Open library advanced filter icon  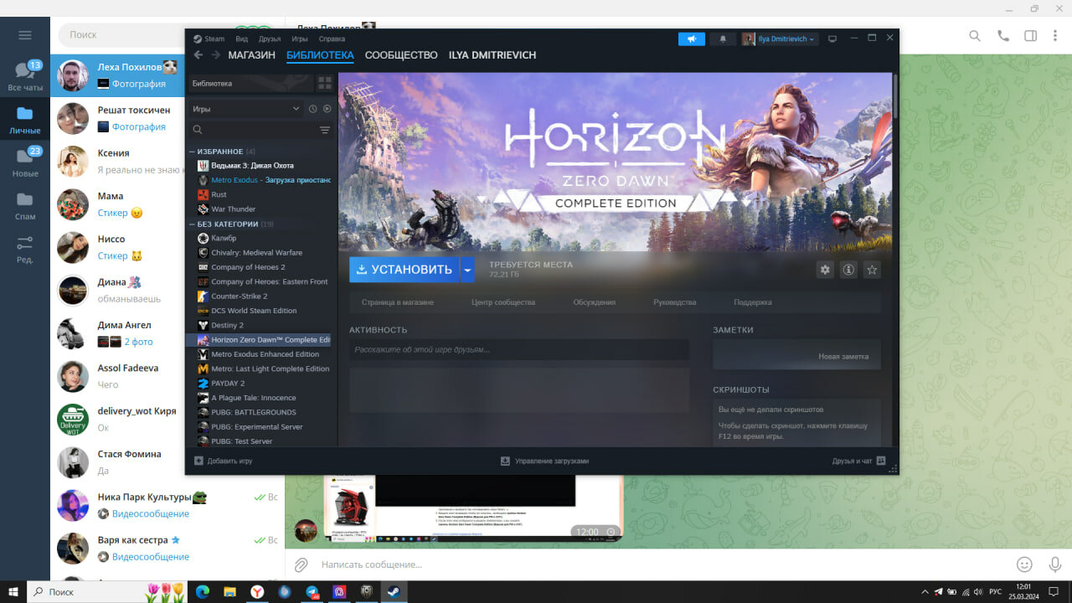coord(325,130)
